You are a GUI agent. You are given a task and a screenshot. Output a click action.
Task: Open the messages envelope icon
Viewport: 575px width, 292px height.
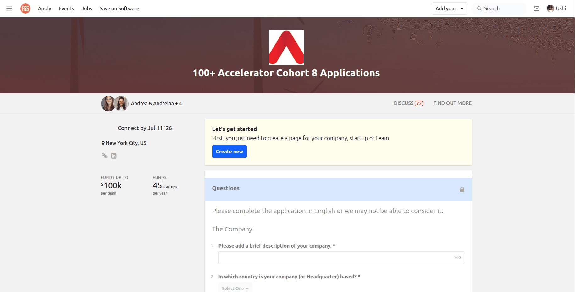(537, 8)
